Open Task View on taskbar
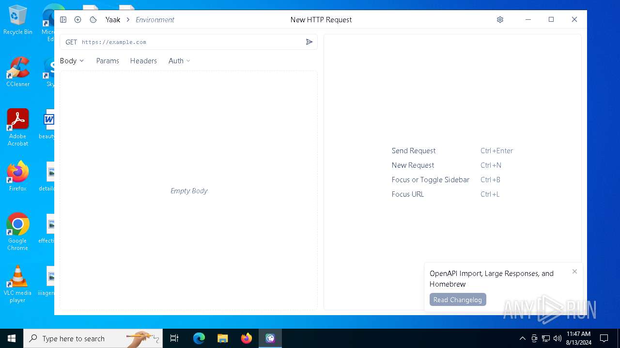This screenshot has width=620, height=348. [x=174, y=338]
